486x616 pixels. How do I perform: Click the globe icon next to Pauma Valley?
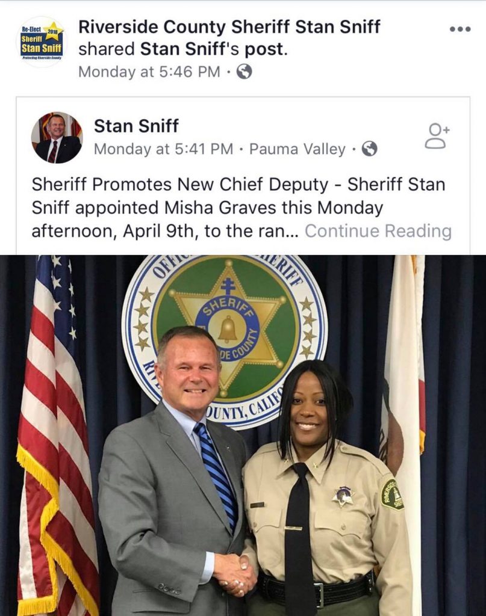[x=370, y=149]
